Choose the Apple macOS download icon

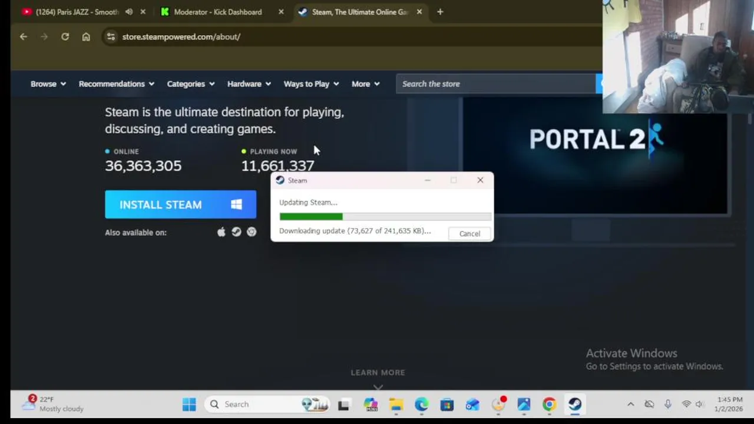pyautogui.click(x=221, y=232)
